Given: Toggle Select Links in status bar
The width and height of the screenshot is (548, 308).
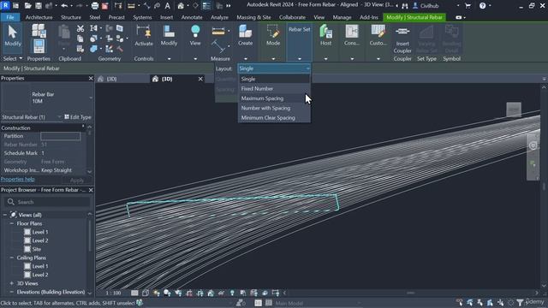Looking at the screenshot, I should tap(460, 302).
